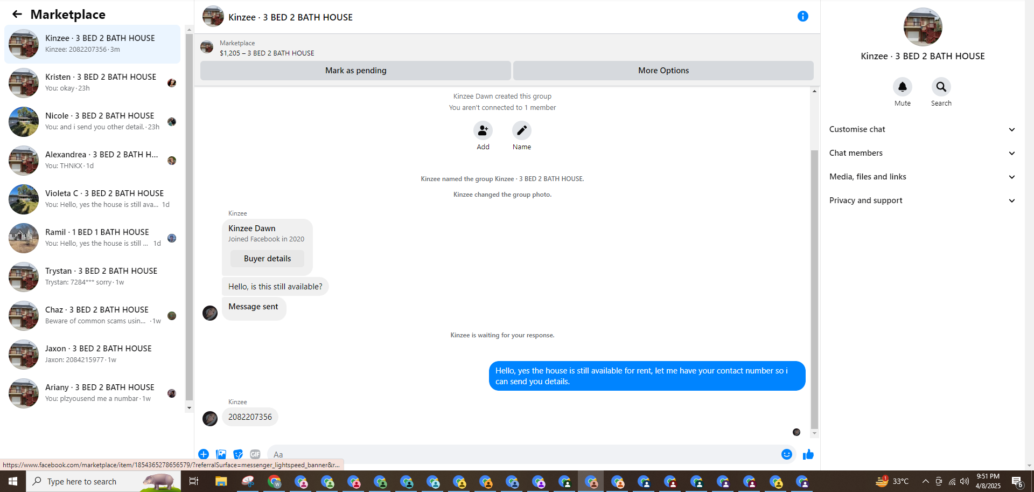Click the chat messages vertical scrollbar
This screenshot has width=1034, height=492.
814,288
